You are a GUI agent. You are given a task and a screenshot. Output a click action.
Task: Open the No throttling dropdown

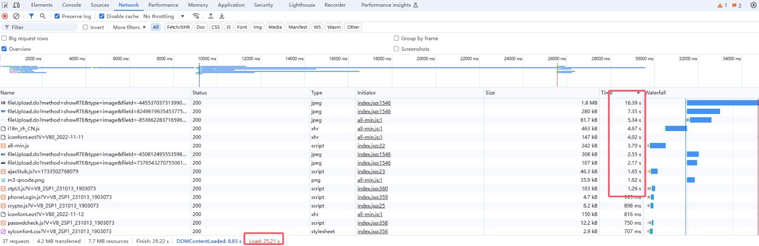(164, 16)
